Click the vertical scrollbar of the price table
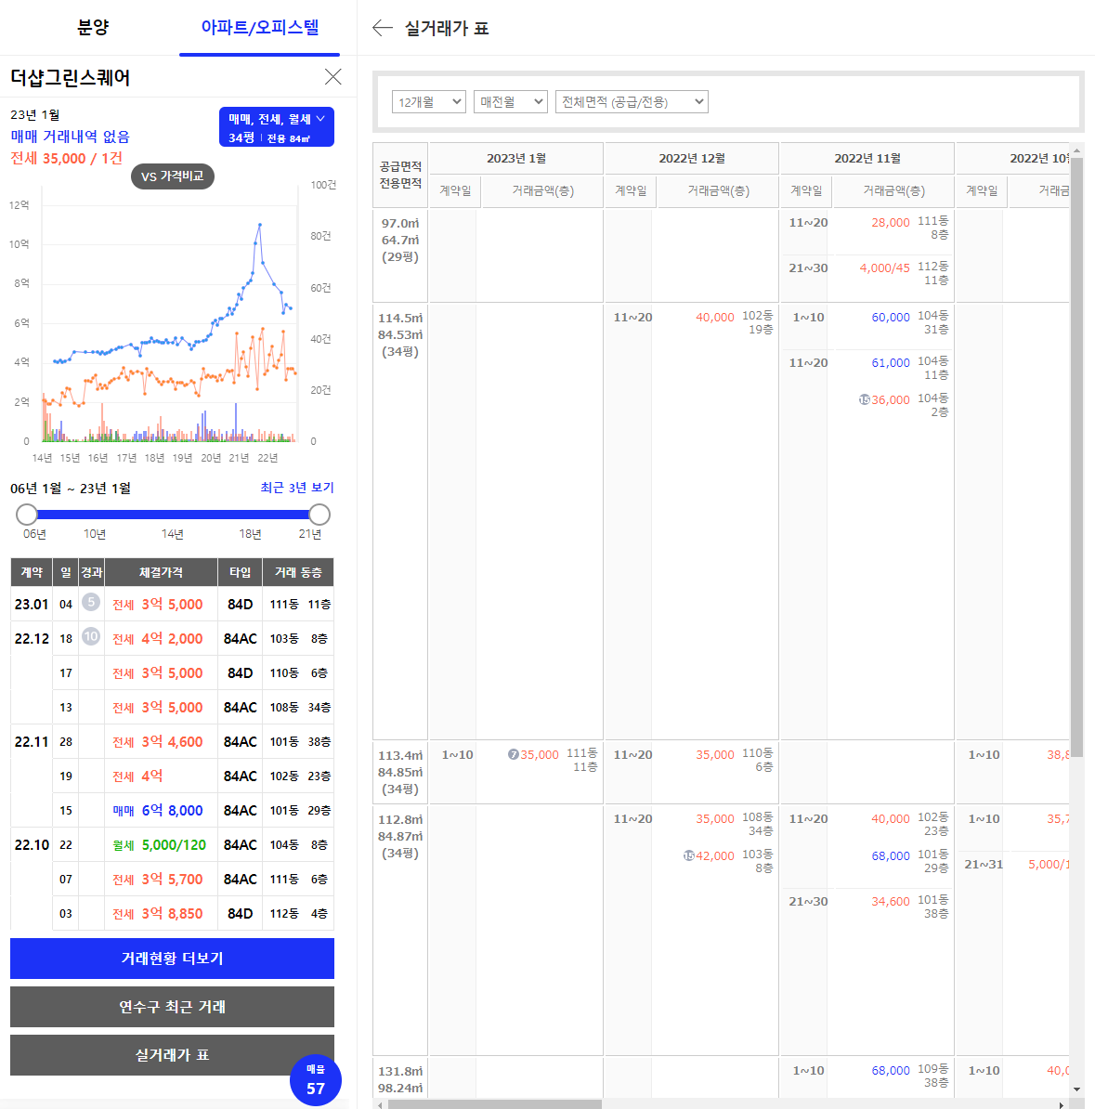Screen dimensions: 1095x1109 pos(1076,457)
